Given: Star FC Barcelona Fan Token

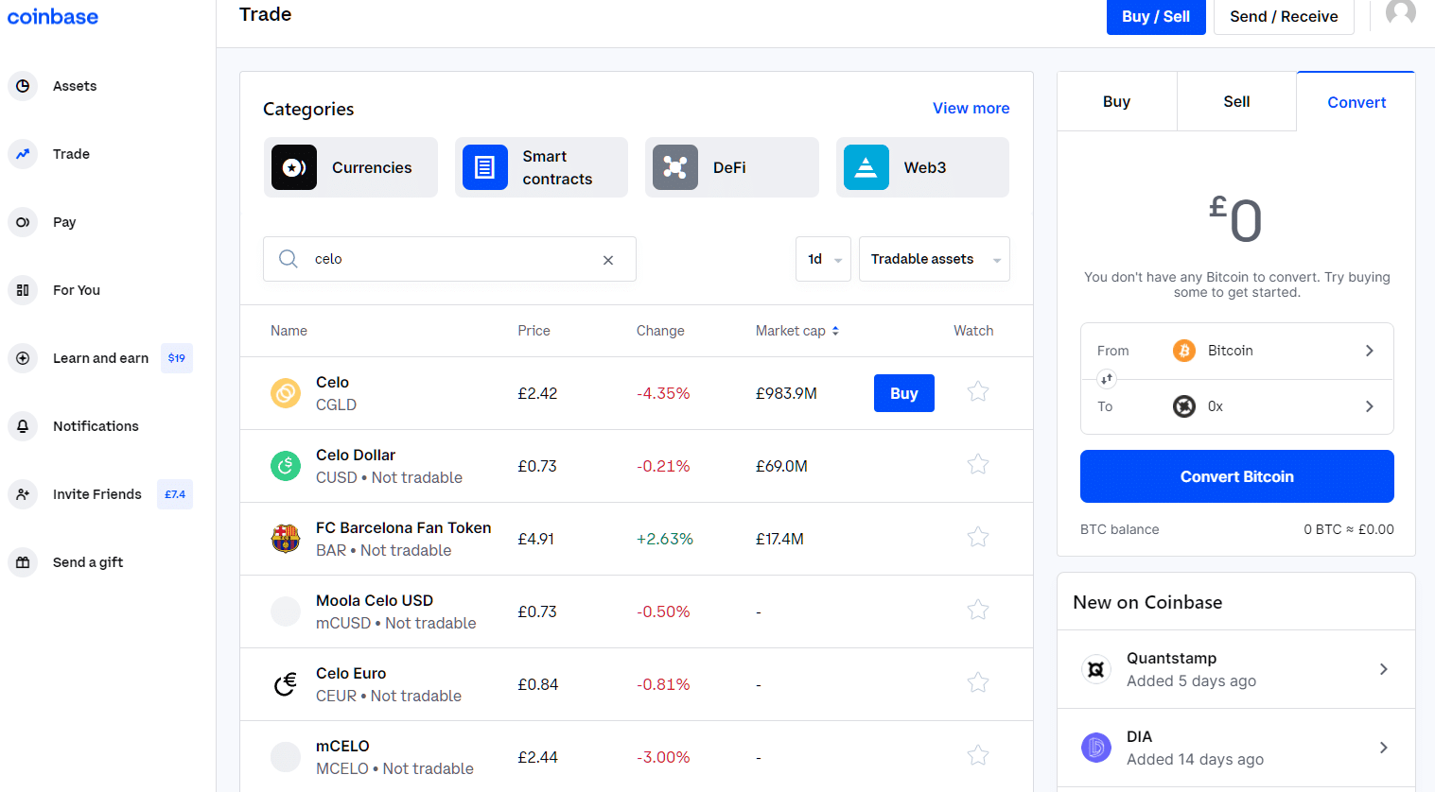Looking at the screenshot, I should click(x=978, y=537).
